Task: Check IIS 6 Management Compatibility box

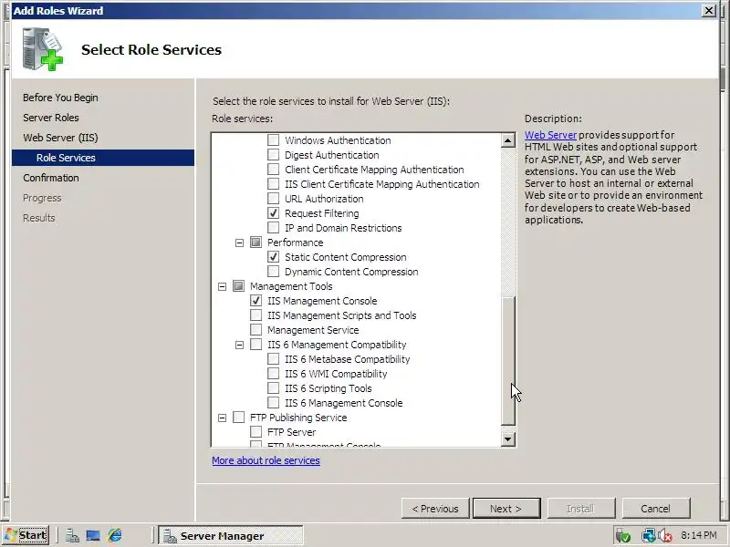Action: 255,345
